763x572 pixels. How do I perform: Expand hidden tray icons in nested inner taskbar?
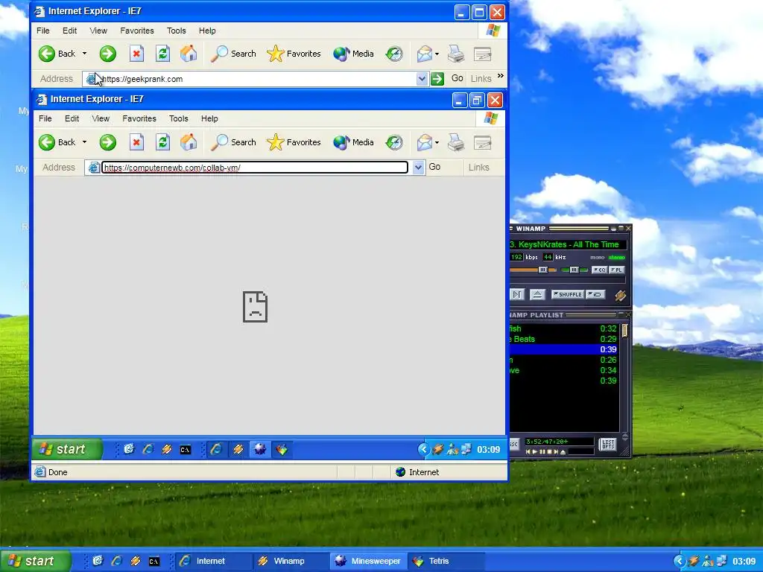pyautogui.click(x=423, y=449)
